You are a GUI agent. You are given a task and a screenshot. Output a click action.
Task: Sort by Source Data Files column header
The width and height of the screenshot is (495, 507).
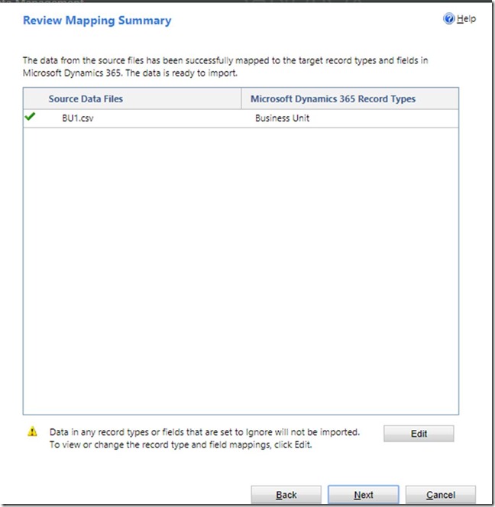(86, 99)
